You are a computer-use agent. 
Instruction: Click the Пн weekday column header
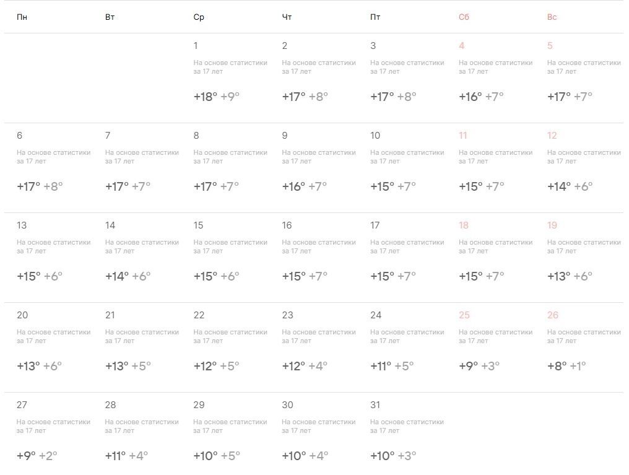tap(22, 17)
